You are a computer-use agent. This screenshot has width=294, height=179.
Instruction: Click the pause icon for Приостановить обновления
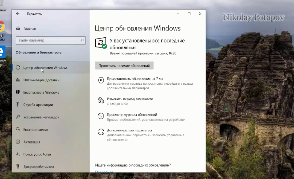[101, 80]
